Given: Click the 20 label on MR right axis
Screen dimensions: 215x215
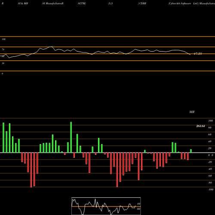Looking at the screenshot, I should pyautogui.click(x=210, y=148).
